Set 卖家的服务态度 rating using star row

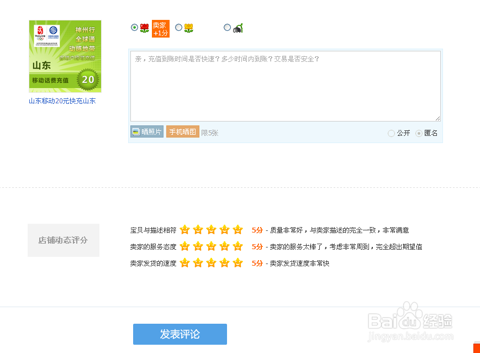(x=211, y=246)
